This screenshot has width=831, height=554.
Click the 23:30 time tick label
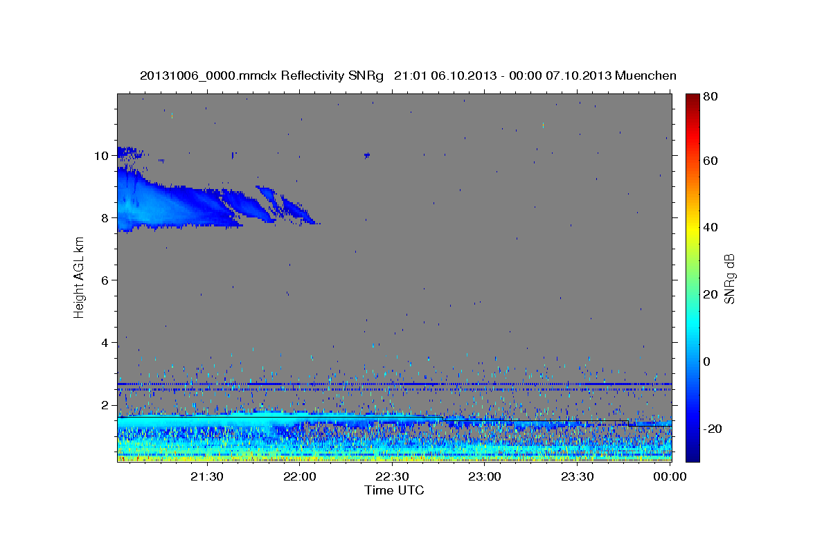(x=578, y=476)
